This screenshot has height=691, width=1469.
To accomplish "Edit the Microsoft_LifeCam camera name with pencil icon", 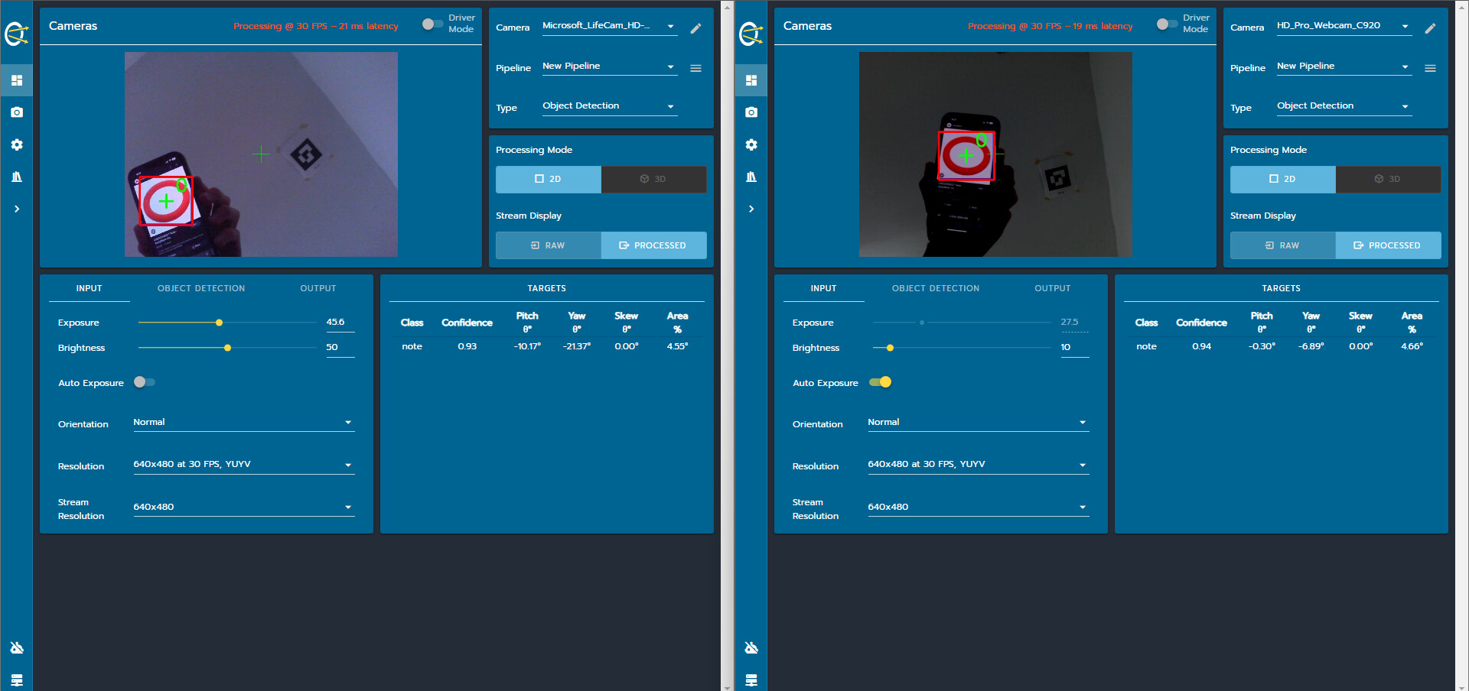I will point(695,28).
